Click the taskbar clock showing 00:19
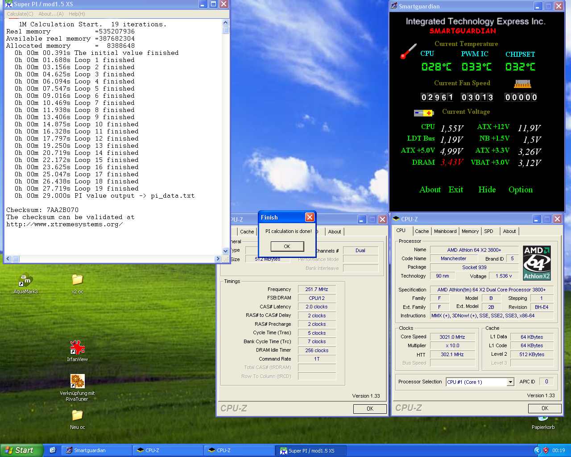 point(559,450)
